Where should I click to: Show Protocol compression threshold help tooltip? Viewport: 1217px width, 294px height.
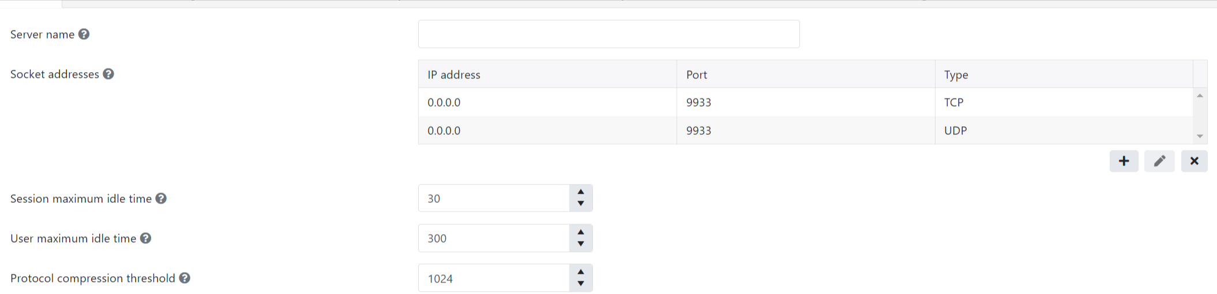tap(185, 278)
